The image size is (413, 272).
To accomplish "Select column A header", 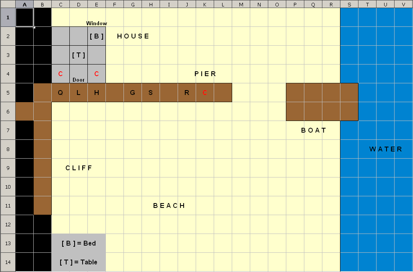I will (24, 4).
